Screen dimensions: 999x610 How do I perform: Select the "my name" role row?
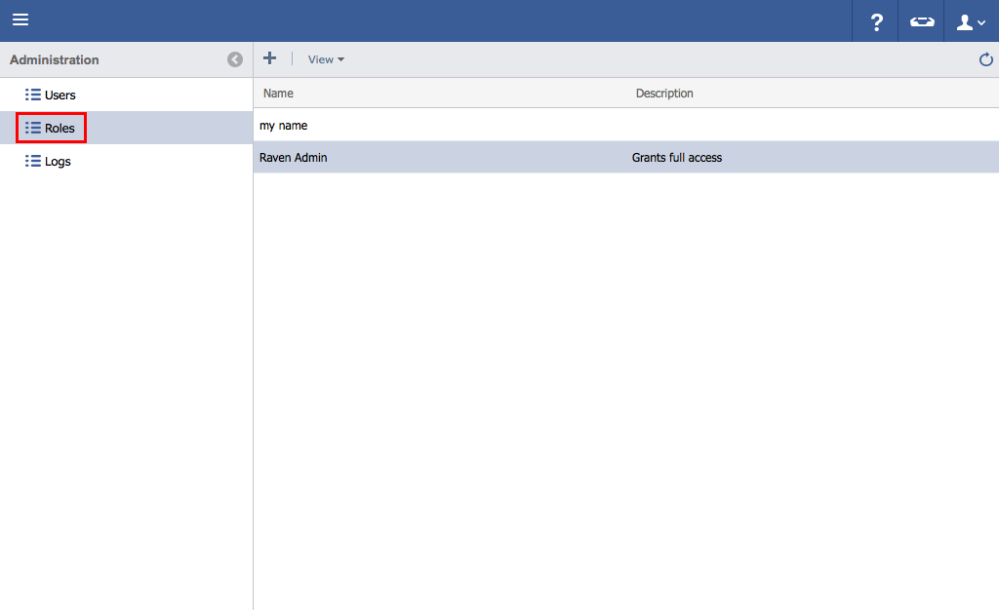284,126
